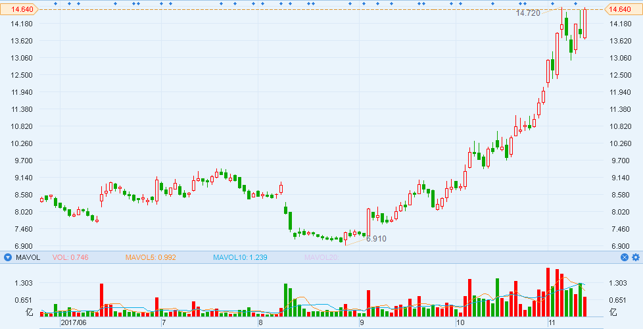Open MAVOL indicator settings gear
Screen dimensions: 643x329
pyautogui.click(x=636, y=258)
